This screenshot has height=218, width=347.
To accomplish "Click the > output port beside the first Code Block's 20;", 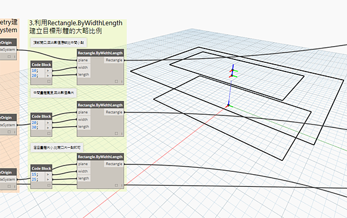I will (48, 76).
